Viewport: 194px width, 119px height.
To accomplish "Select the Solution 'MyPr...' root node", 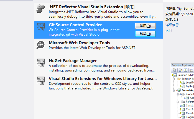I will 186,75.
